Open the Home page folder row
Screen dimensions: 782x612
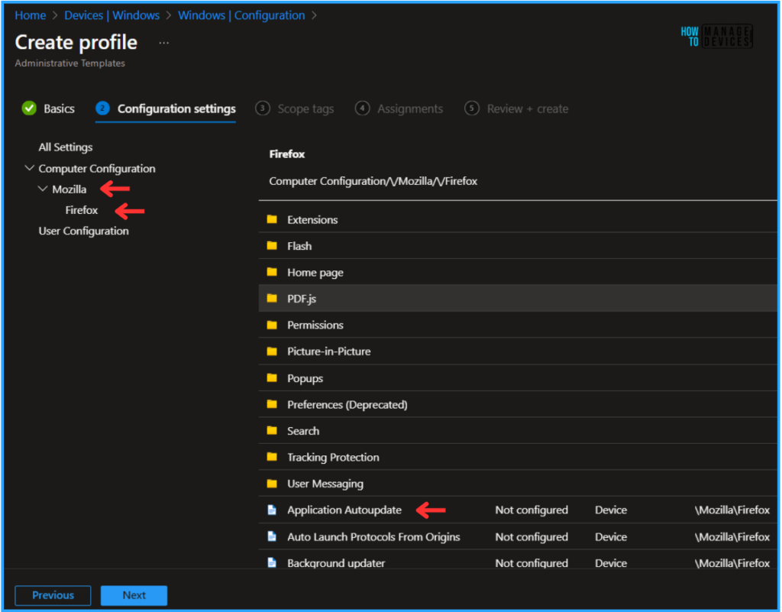click(x=518, y=272)
